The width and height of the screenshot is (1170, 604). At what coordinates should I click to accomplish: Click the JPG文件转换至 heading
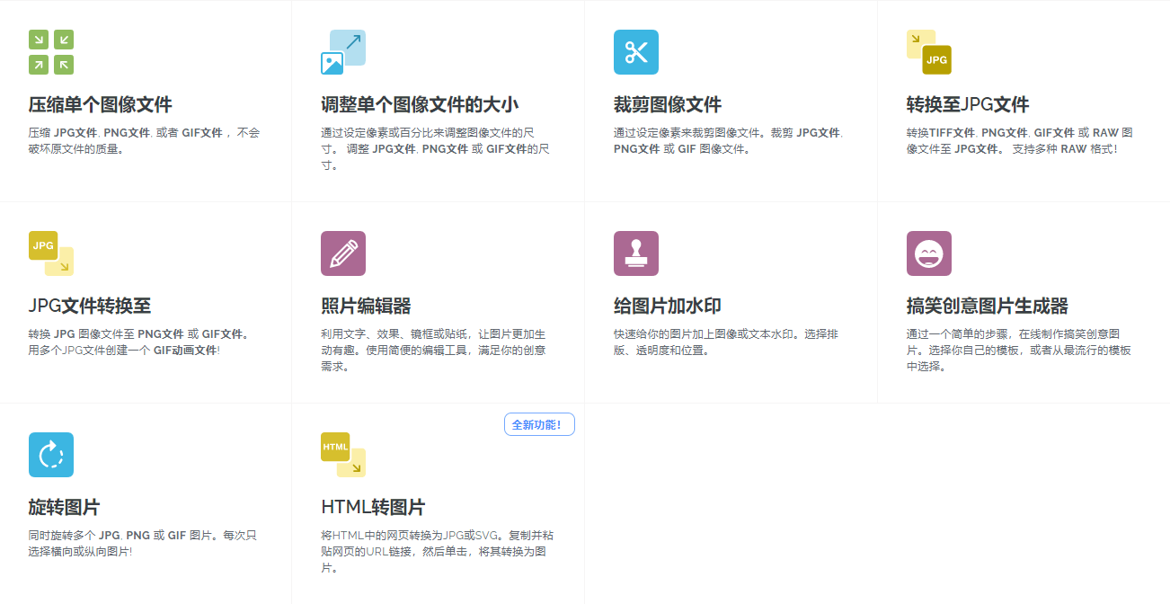pyautogui.click(x=90, y=306)
